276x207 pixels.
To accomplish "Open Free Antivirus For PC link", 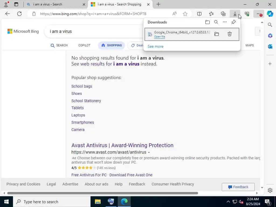I will tap(89, 175).
